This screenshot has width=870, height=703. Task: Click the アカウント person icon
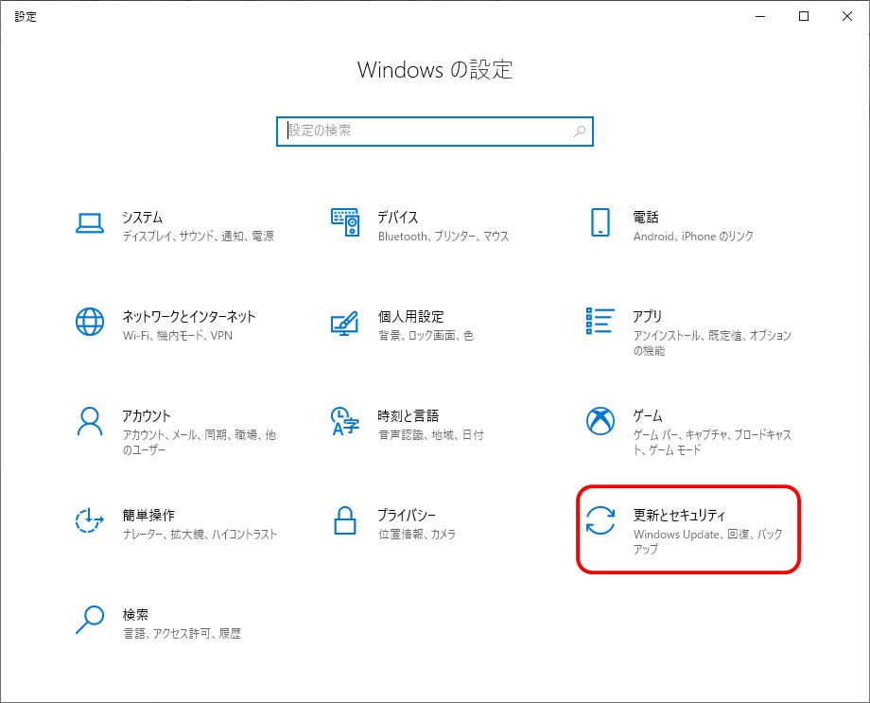pos(89,421)
